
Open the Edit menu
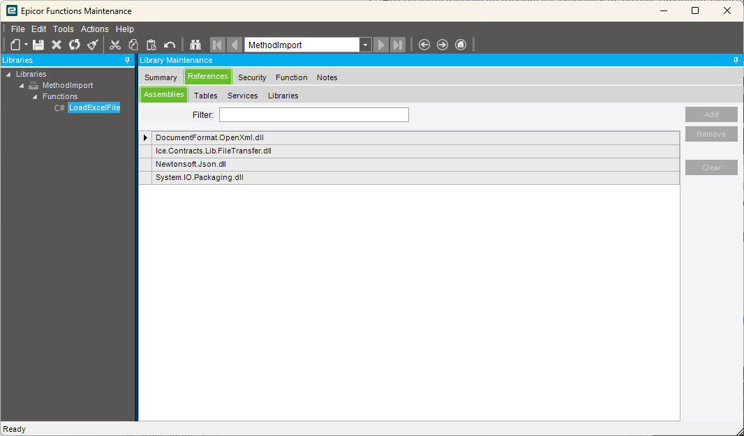pyautogui.click(x=39, y=29)
